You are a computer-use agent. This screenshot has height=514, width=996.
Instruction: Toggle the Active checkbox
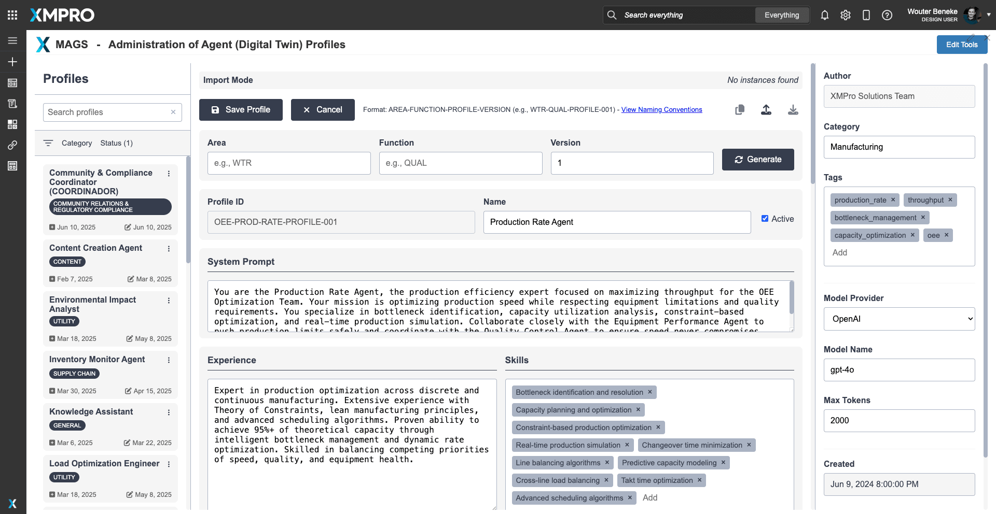coord(765,219)
